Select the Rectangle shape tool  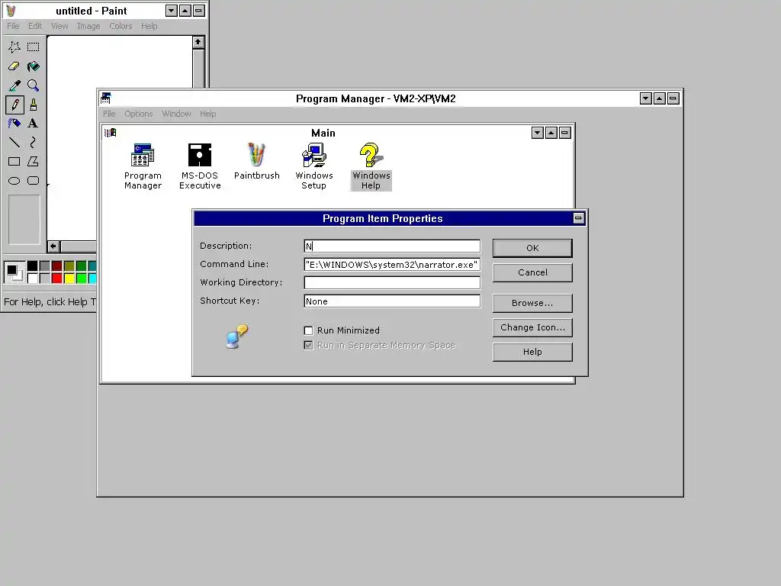[14, 162]
